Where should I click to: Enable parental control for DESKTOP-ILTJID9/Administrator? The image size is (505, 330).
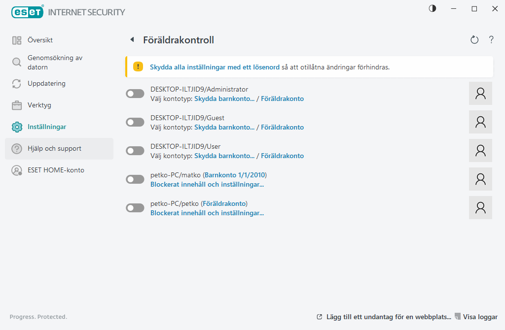click(x=135, y=93)
